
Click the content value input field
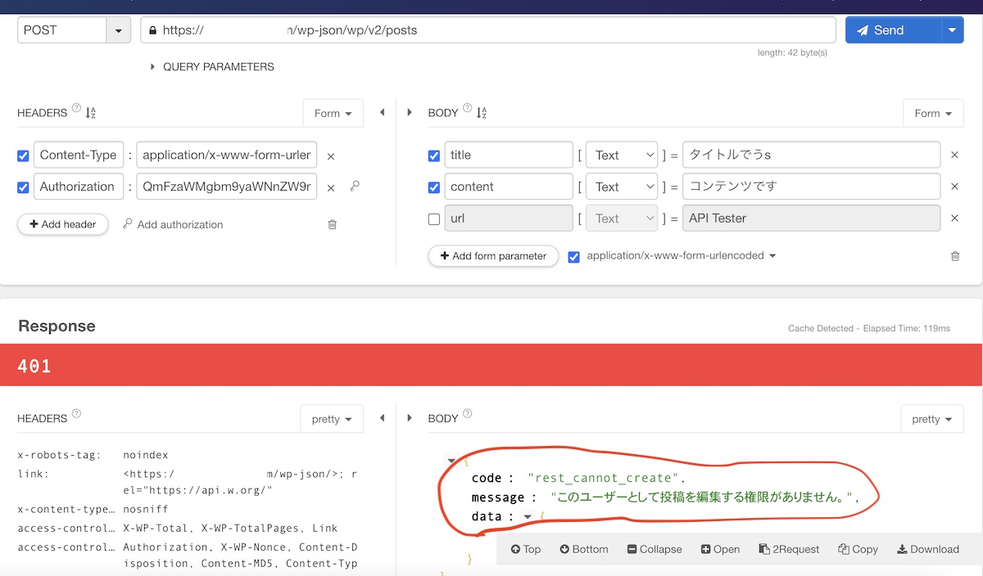[811, 187]
